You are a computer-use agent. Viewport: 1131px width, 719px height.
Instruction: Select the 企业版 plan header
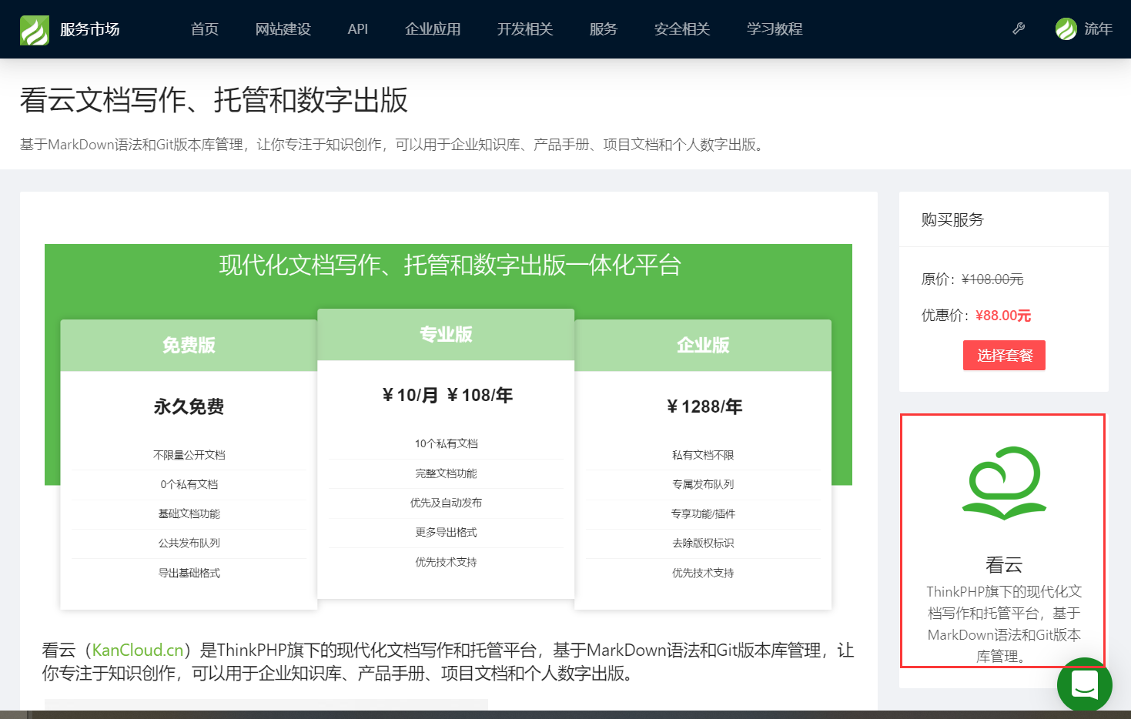coord(703,345)
